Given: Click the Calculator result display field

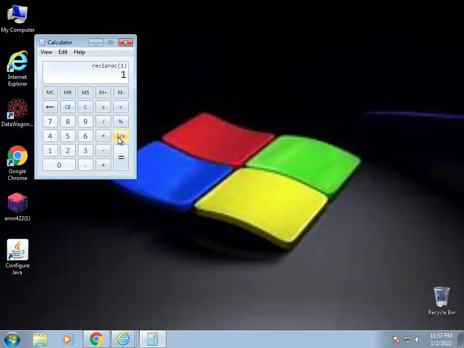Looking at the screenshot, I should [x=86, y=72].
